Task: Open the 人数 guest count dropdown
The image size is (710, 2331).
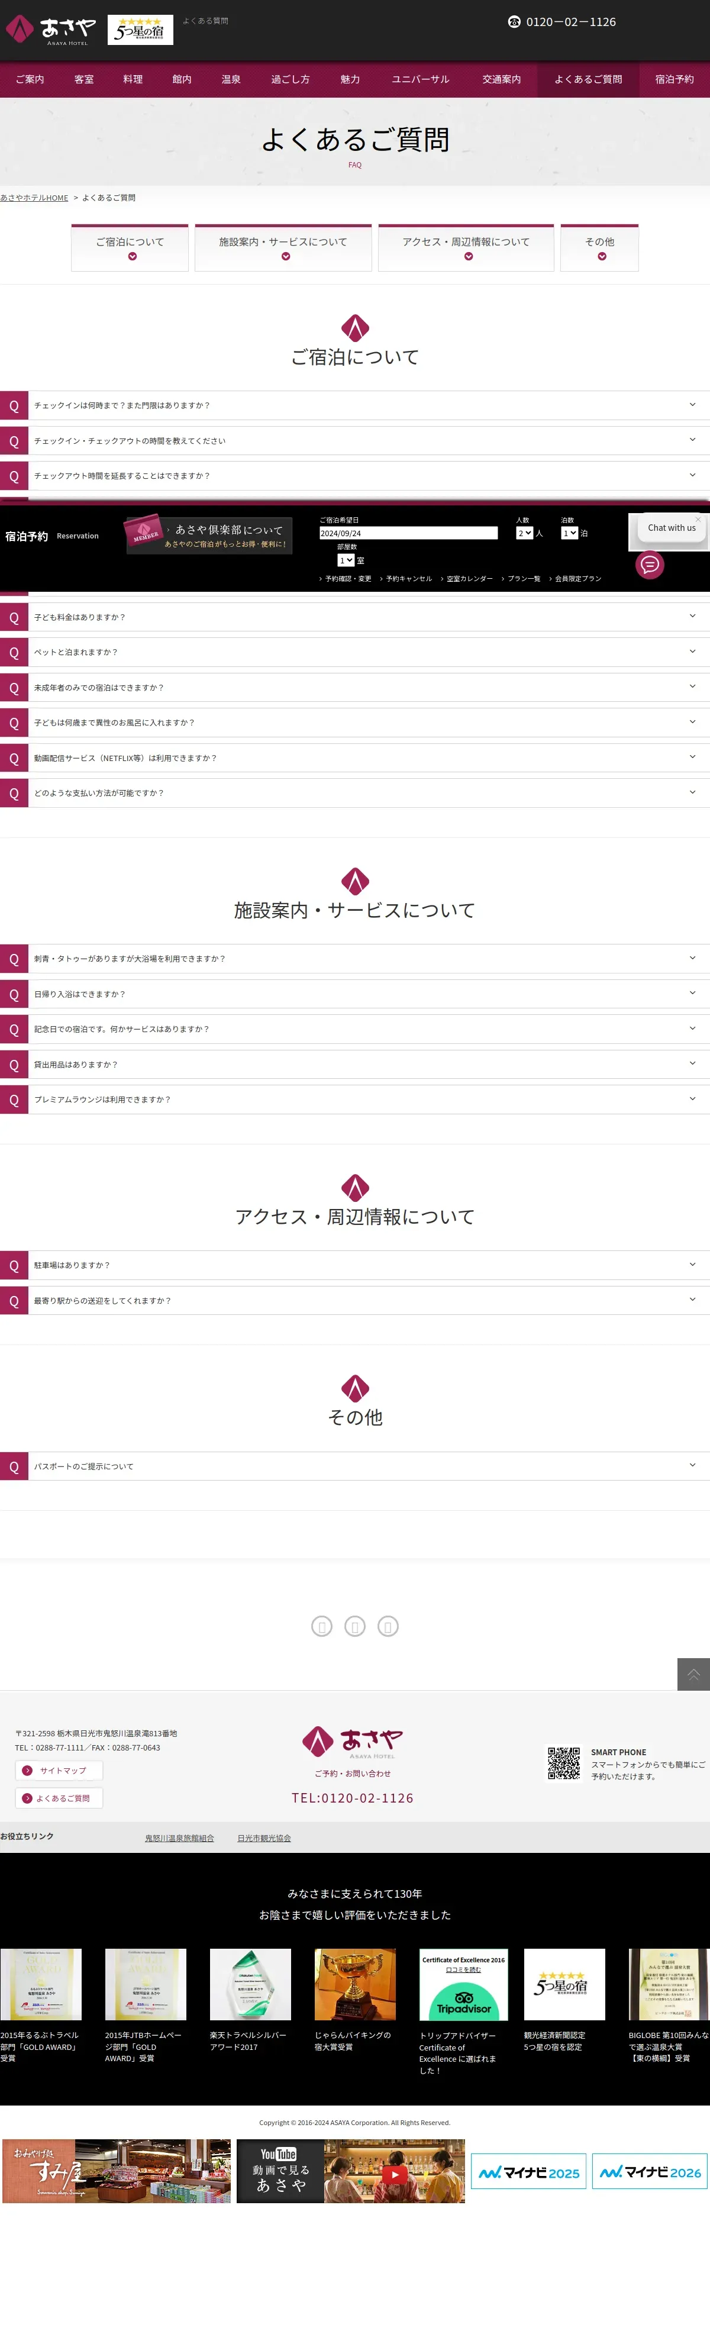Action: point(525,533)
